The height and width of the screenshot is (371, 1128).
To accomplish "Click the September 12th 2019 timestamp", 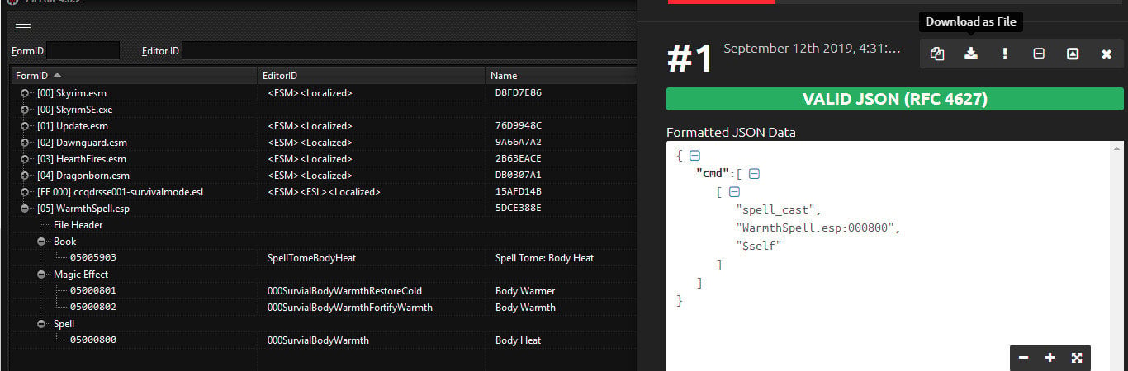I will (x=812, y=49).
